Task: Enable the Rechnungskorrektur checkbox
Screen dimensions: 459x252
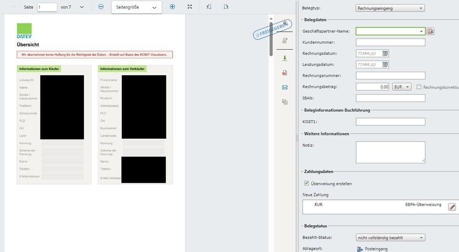Action: (419, 87)
